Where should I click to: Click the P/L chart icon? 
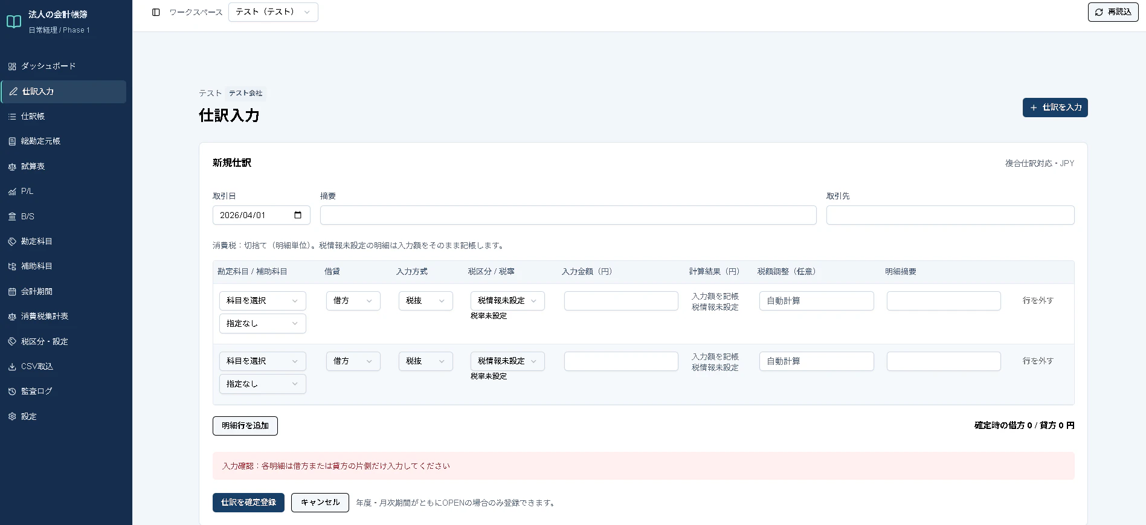[12, 192]
